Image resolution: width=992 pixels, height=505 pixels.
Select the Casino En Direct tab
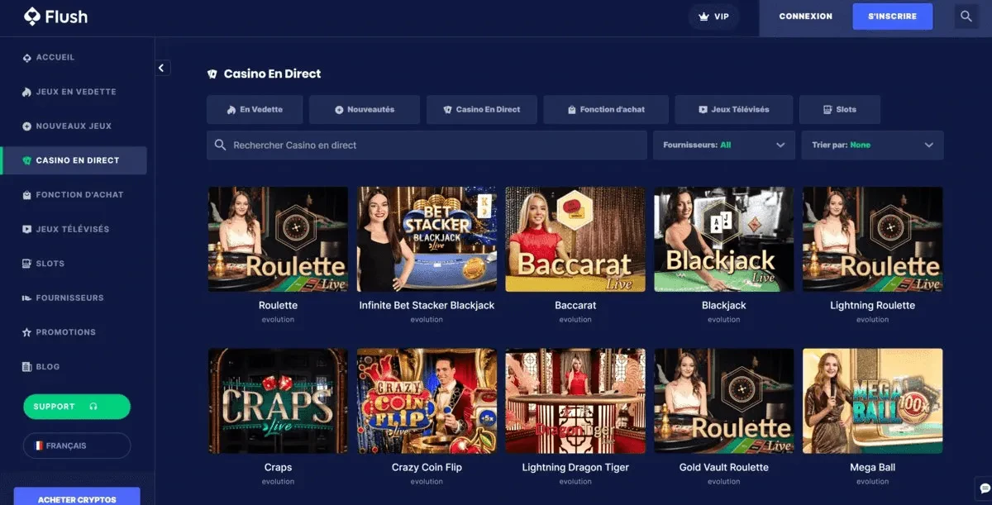tap(482, 109)
